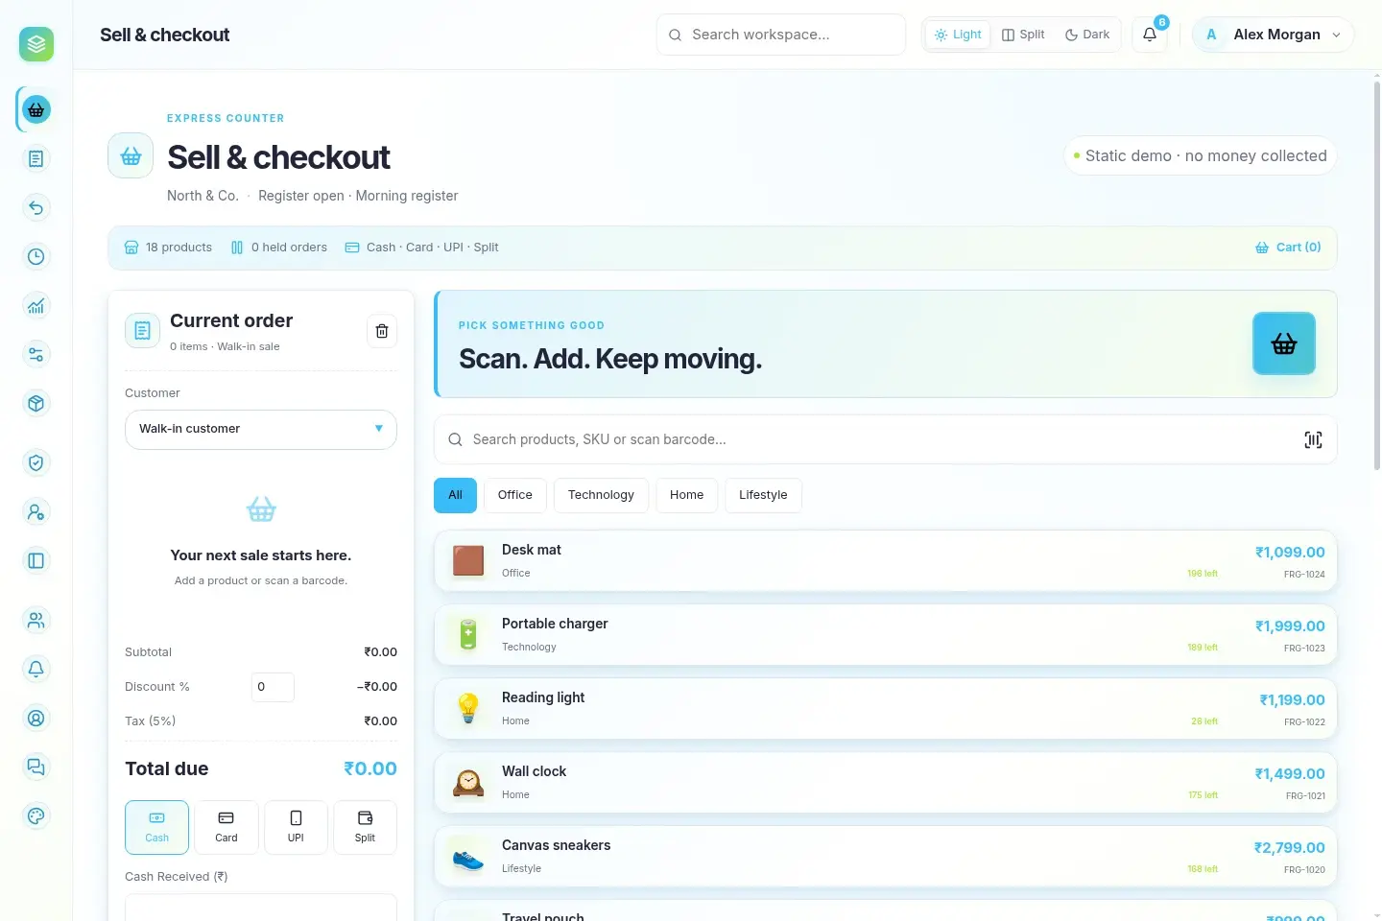Click the large basket button in banner

[1284, 343]
